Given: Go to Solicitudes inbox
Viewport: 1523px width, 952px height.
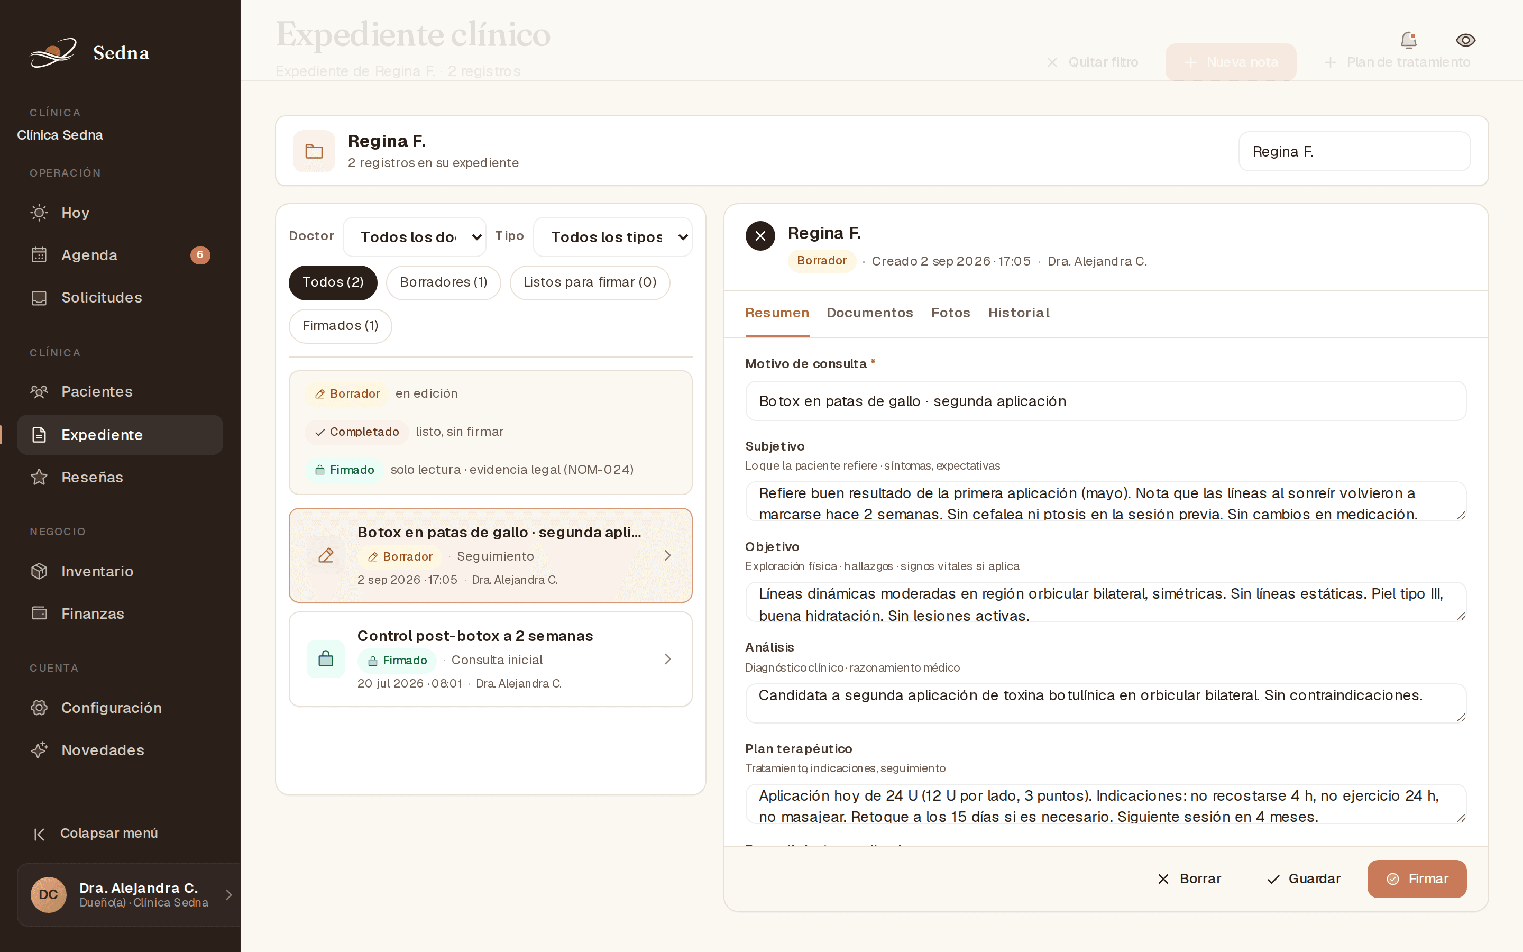Looking at the screenshot, I should coord(120,297).
